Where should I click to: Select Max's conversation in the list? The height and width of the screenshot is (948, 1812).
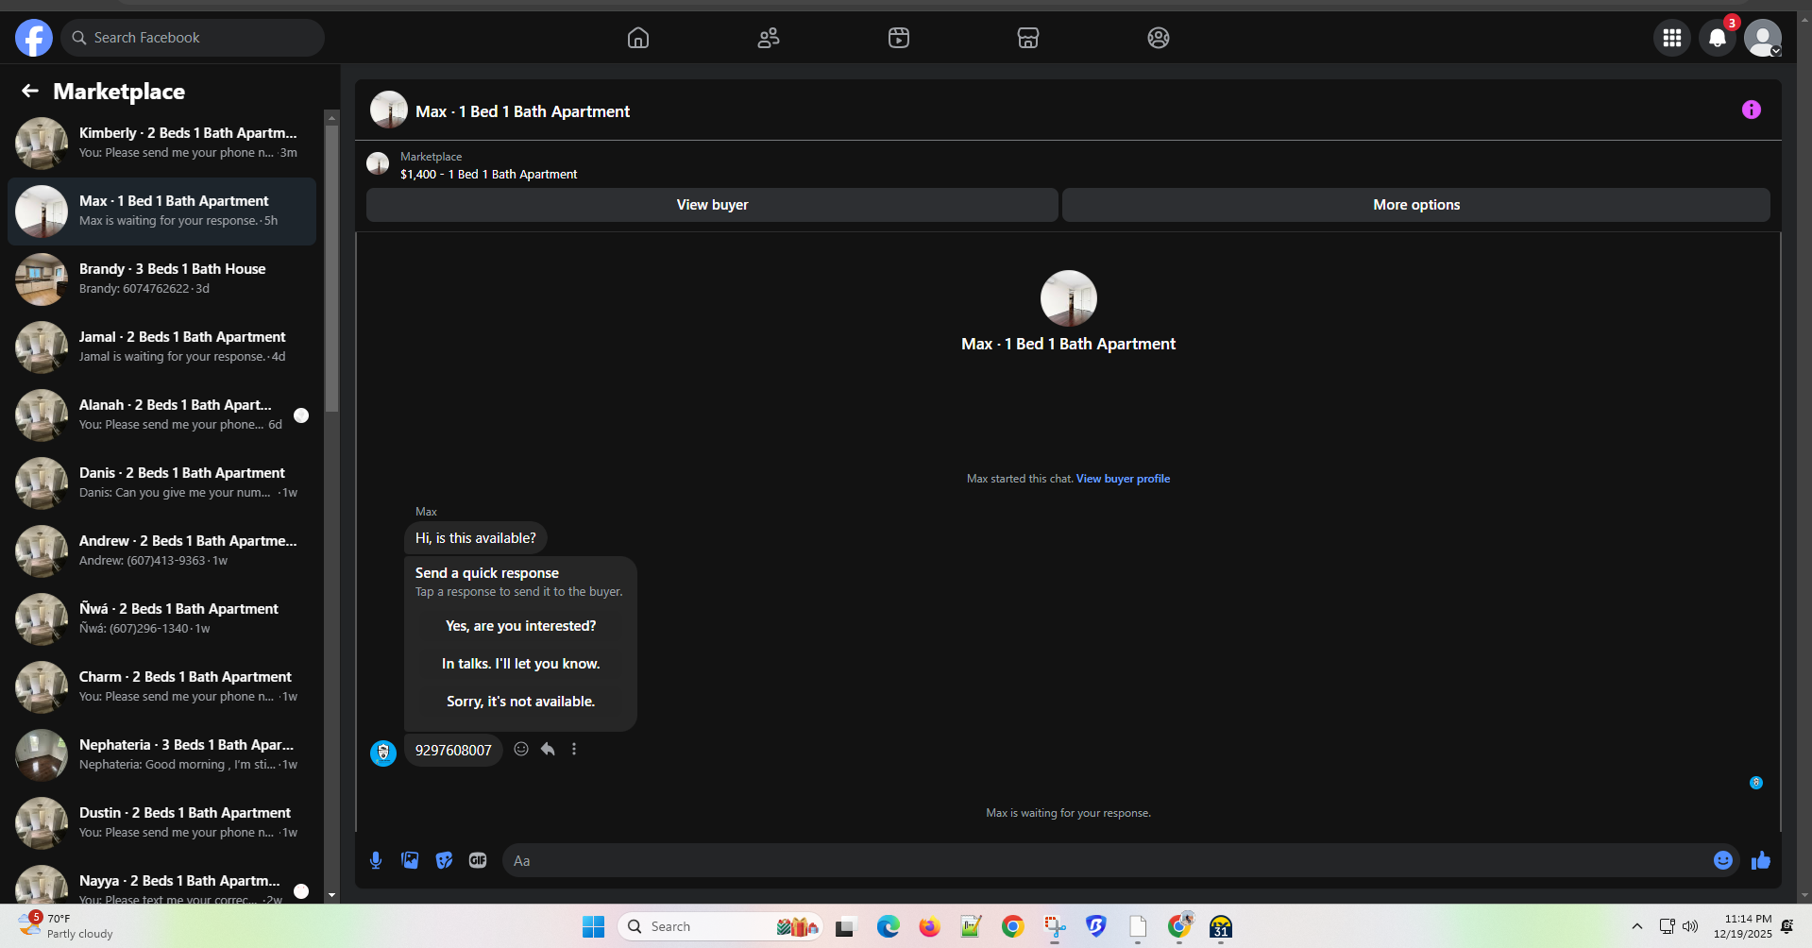[x=162, y=212]
